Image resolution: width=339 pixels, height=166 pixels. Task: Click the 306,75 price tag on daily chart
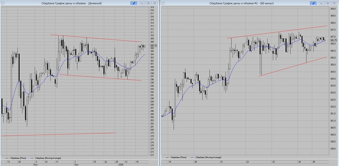coord(154,46)
